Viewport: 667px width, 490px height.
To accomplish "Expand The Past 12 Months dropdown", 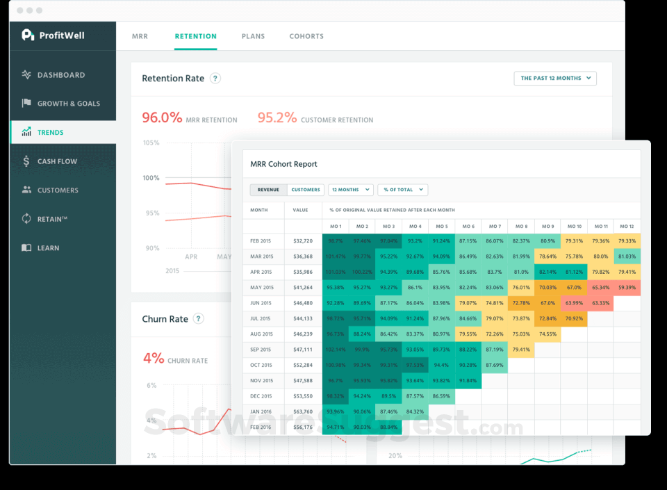I will coord(555,79).
